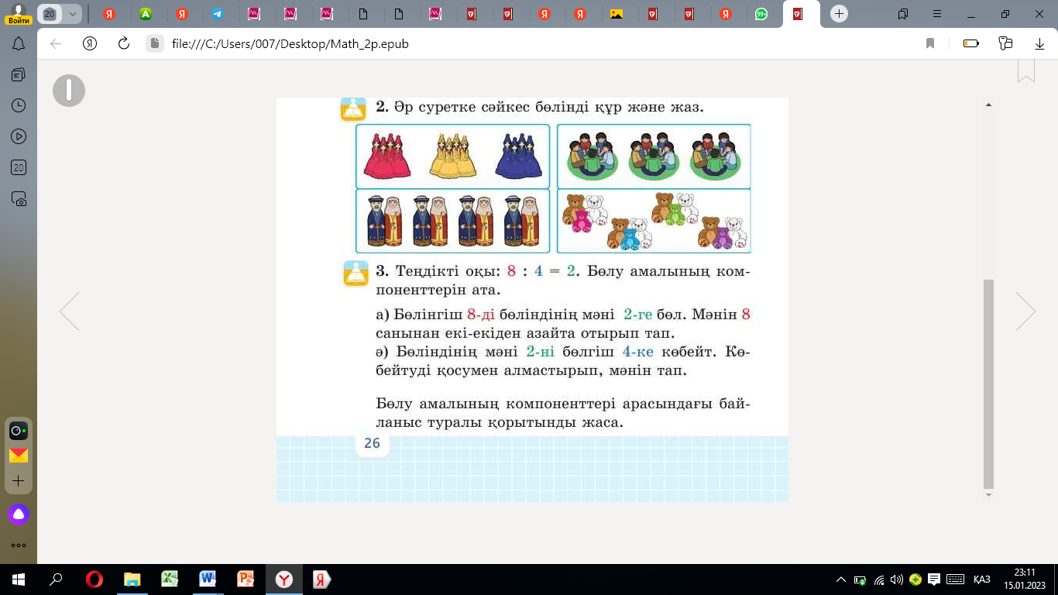The height and width of the screenshot is (595, 1058).
Task: Click the page number 26
Action: pyautogui.click(x=372, y=443)
